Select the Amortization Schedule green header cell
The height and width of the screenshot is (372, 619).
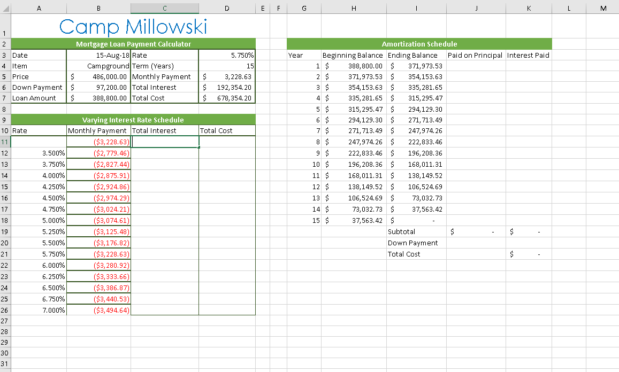[419, 44]
